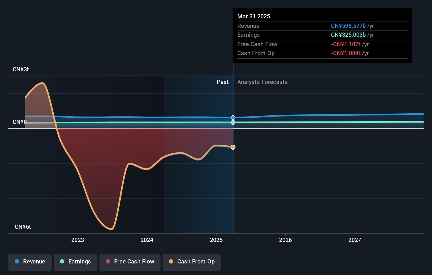Click the Past section label
Viewport: 432px width, 275px height.
pyautogui.click(x=223, y=82)
